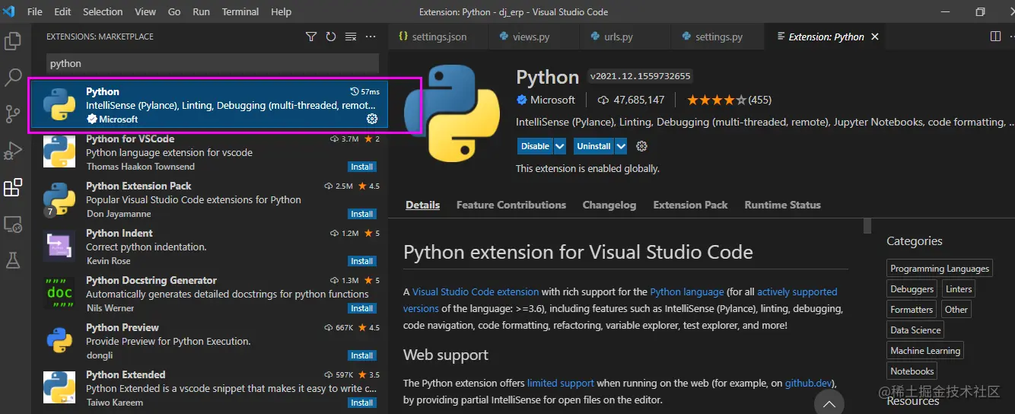Refresh the extensions marketplace list
Screen dimensions: 1015x414
click(x=331, y=37)
